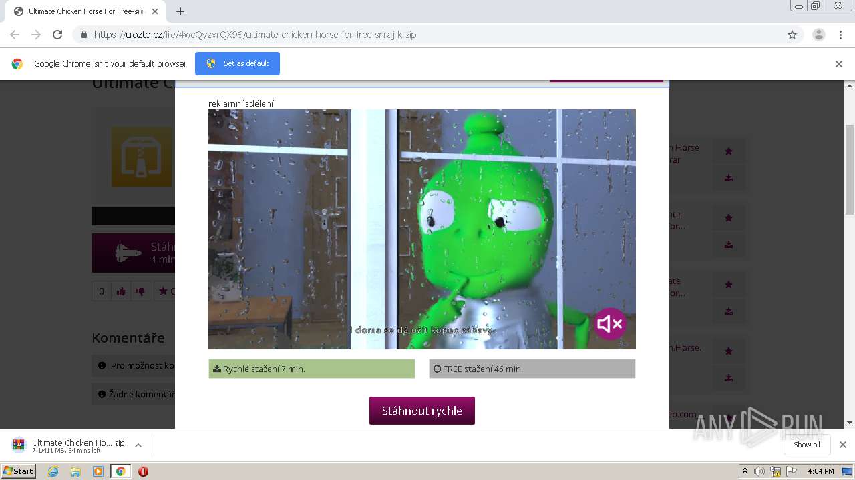855x480 pixels.
Task: Open network tray icon
Action: (776, 471)
